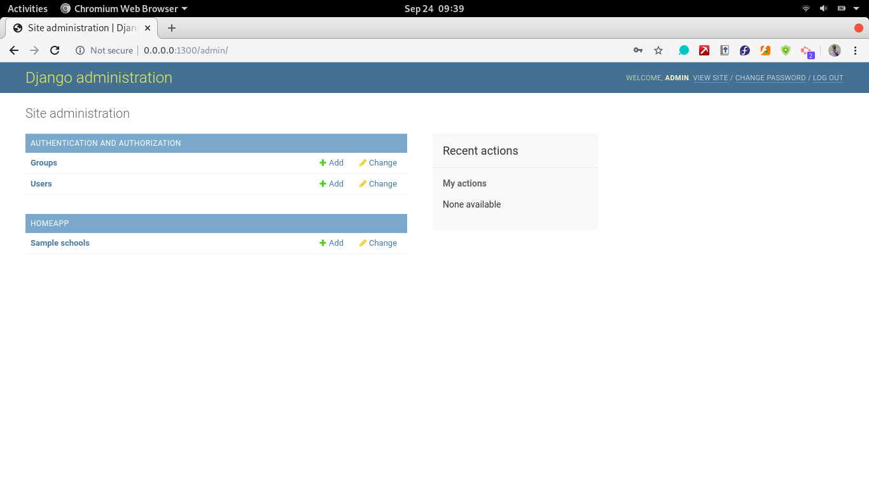This screenshot has height=489, width=869.
Task: Open the extension showing badge 2
Action: coord(807,52)
